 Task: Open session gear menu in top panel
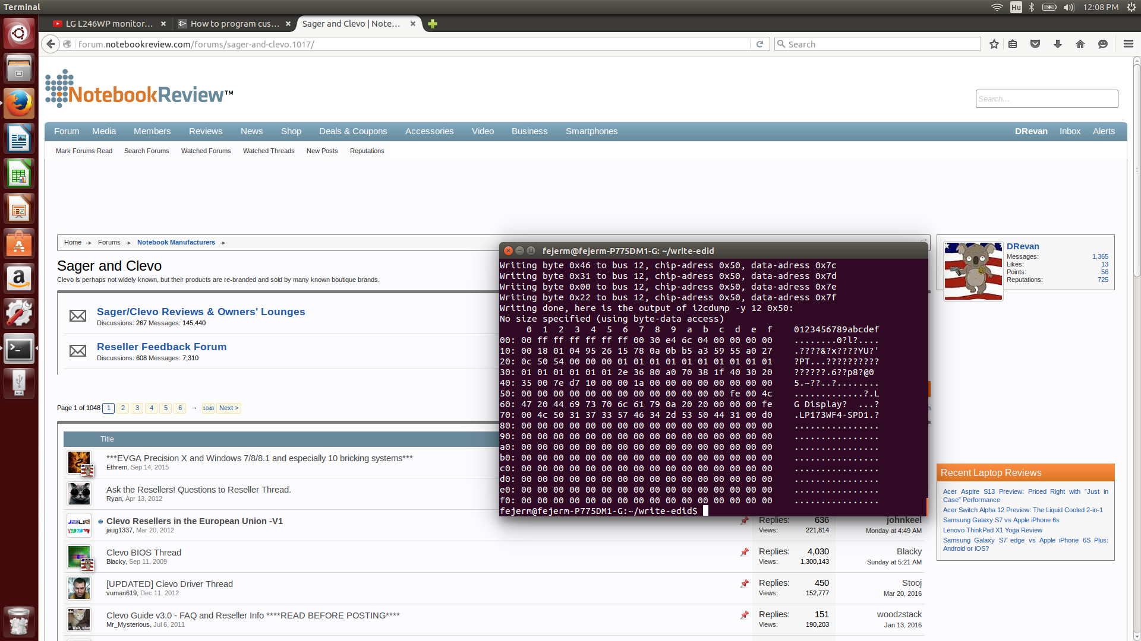click(1131, 7)
